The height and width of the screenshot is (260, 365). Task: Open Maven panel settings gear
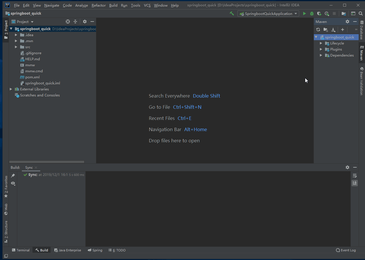click(x=347, y=22)
